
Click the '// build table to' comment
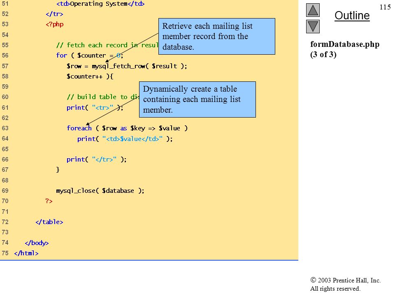coord(103,97)
